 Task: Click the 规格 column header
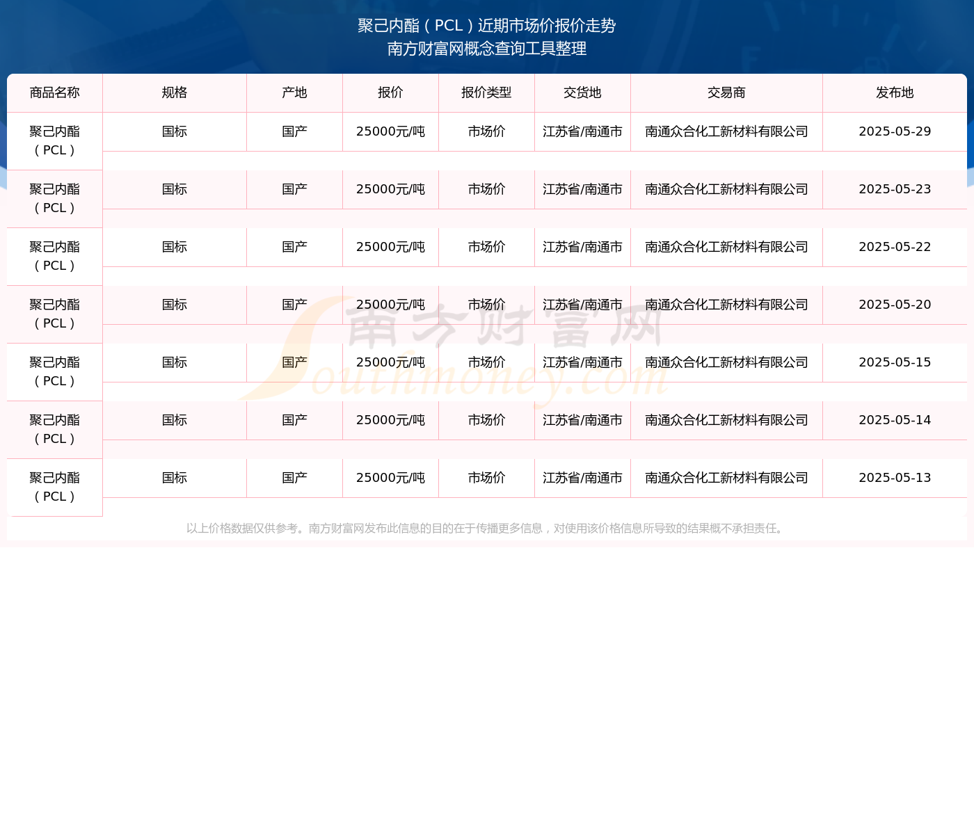tap(175, 92)
